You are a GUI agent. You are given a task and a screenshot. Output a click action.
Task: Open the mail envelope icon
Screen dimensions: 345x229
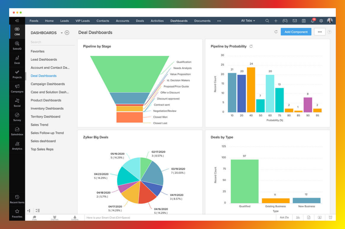[295, 21]
